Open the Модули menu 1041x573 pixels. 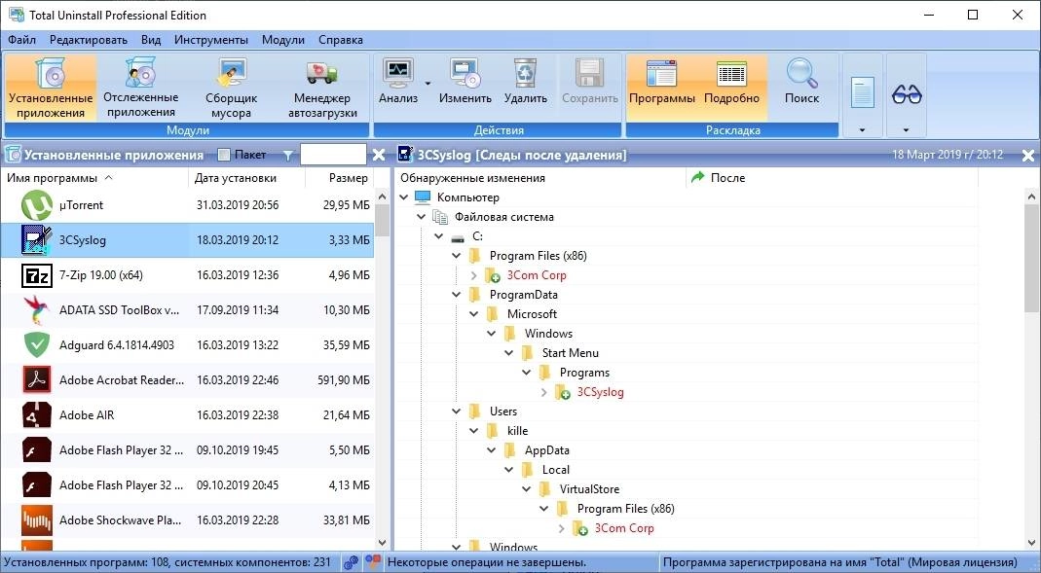[282, 40]
